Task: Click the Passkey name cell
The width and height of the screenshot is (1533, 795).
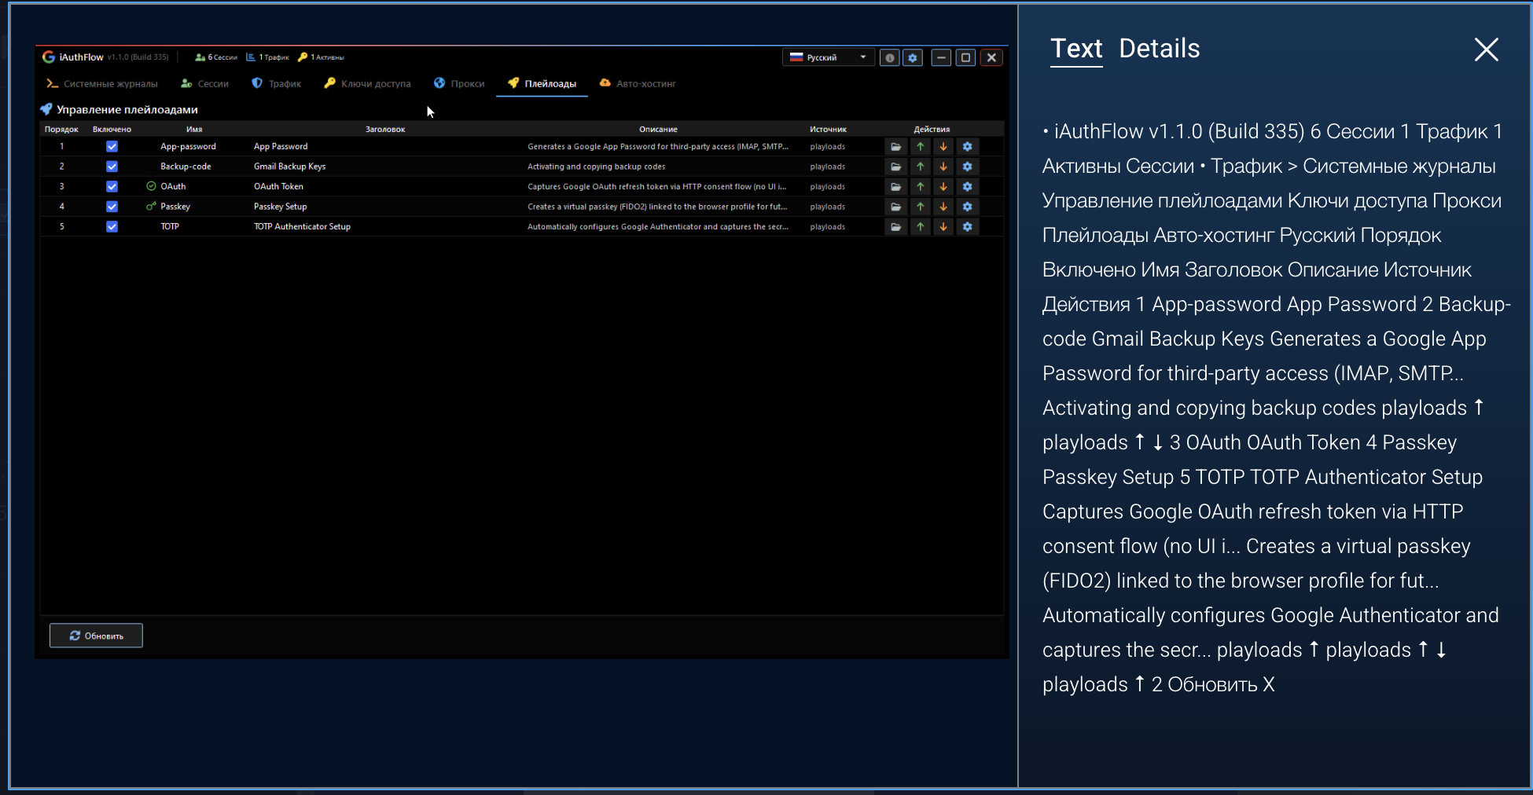Action: pos(175,207)
